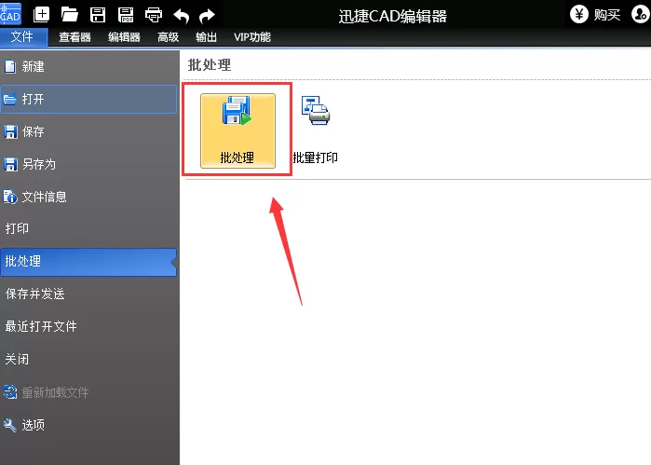Open the user account icon
This screenshot has width=651, height=465.
(x=640, y=14)
